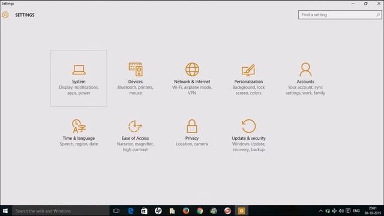
Task: Open the Action Center notifications icon
Action: [348, 211]
